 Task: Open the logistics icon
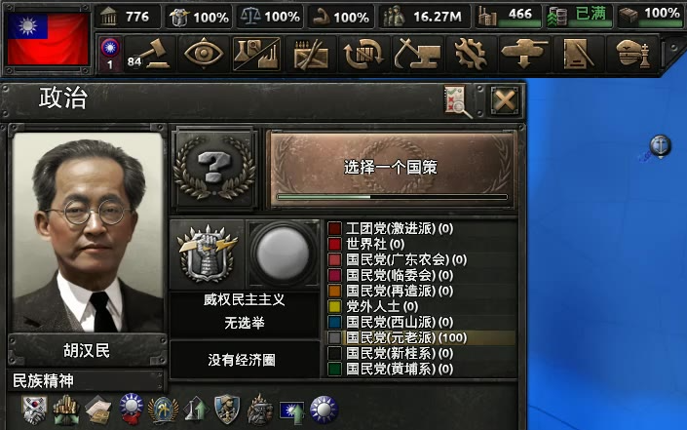point(578,55)
